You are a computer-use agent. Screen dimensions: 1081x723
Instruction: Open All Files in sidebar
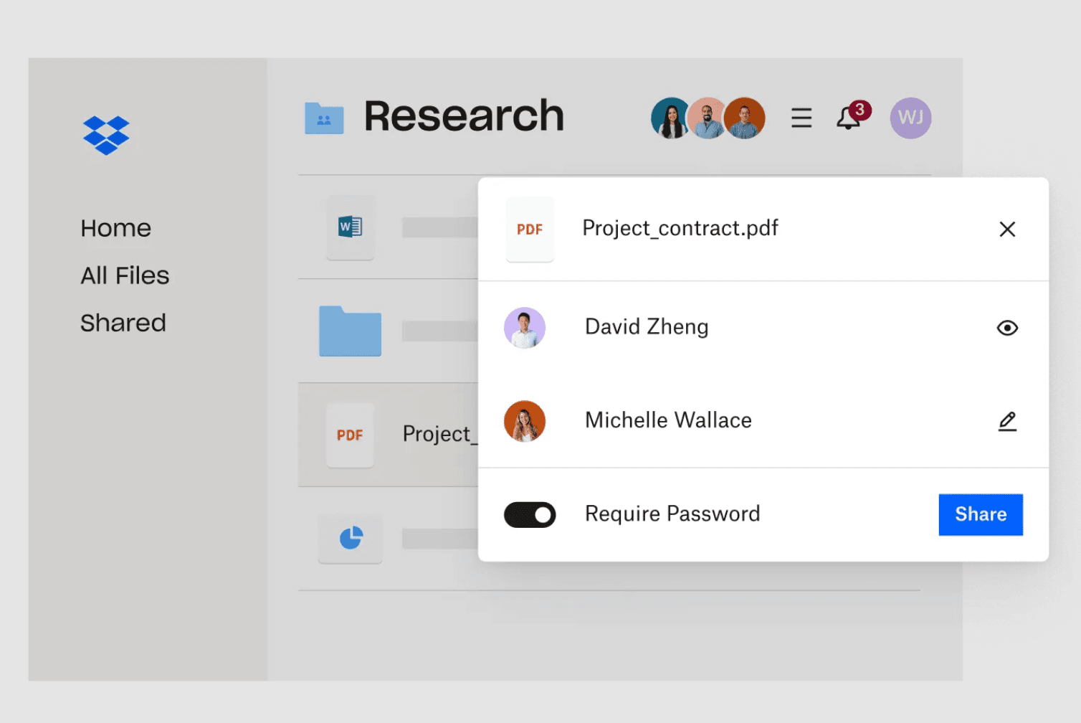(125, 275)
